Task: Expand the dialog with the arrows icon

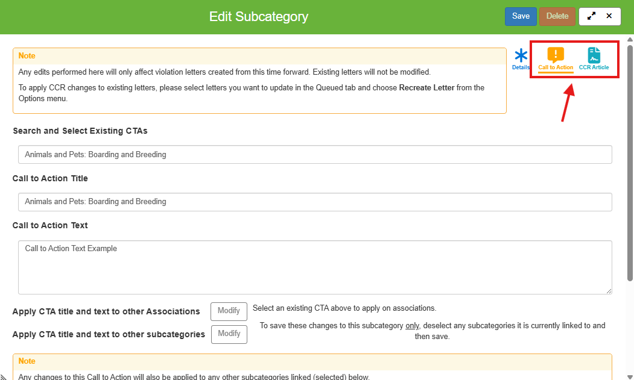Action: (x=591, y=16)
